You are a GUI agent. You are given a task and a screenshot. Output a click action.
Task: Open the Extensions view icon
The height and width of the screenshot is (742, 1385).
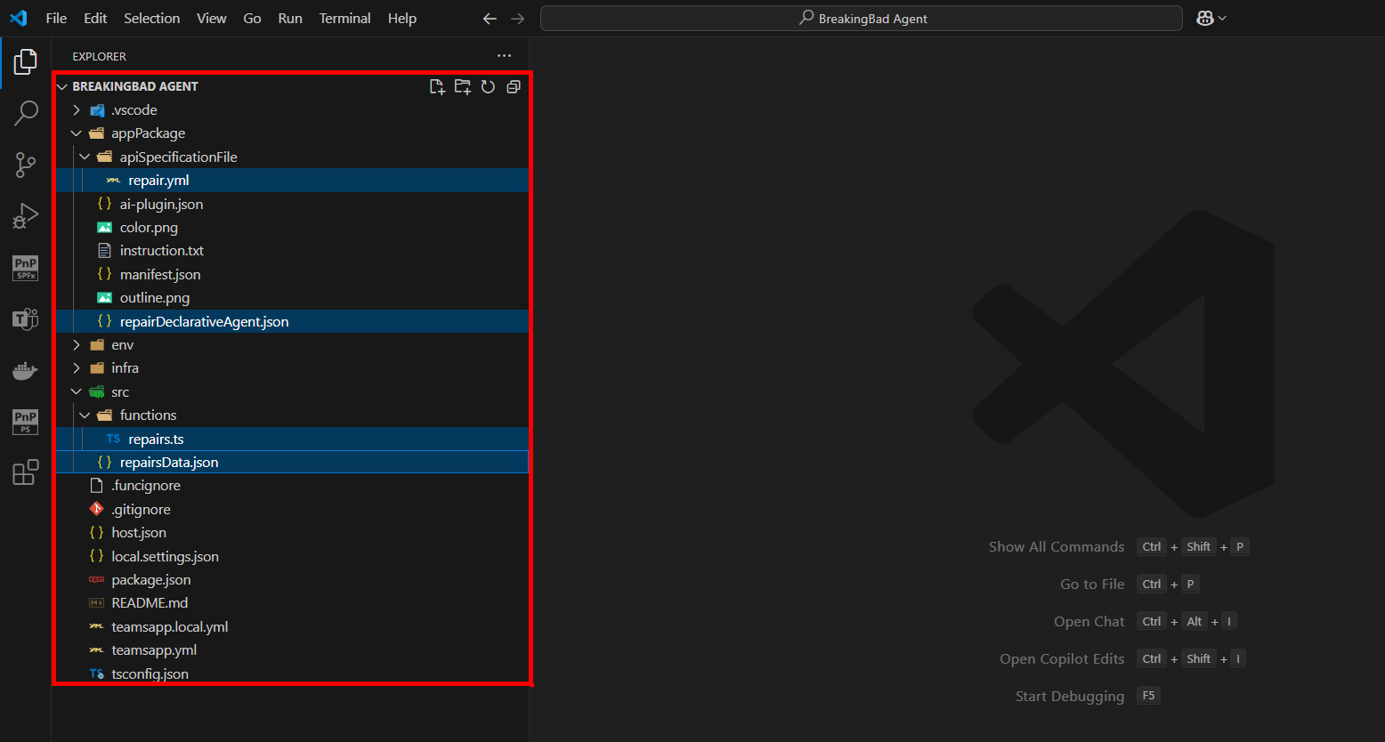tap(26, 472)
